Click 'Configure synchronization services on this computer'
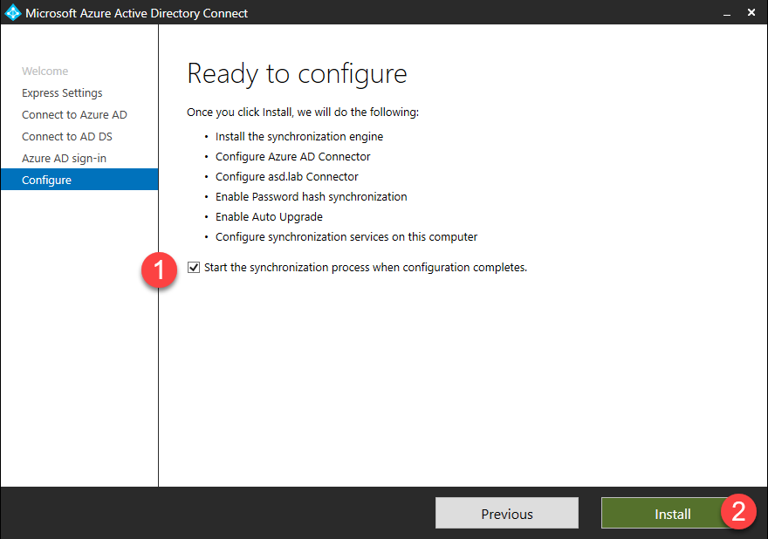Screen dimensions: 768x539 (346, 237)
